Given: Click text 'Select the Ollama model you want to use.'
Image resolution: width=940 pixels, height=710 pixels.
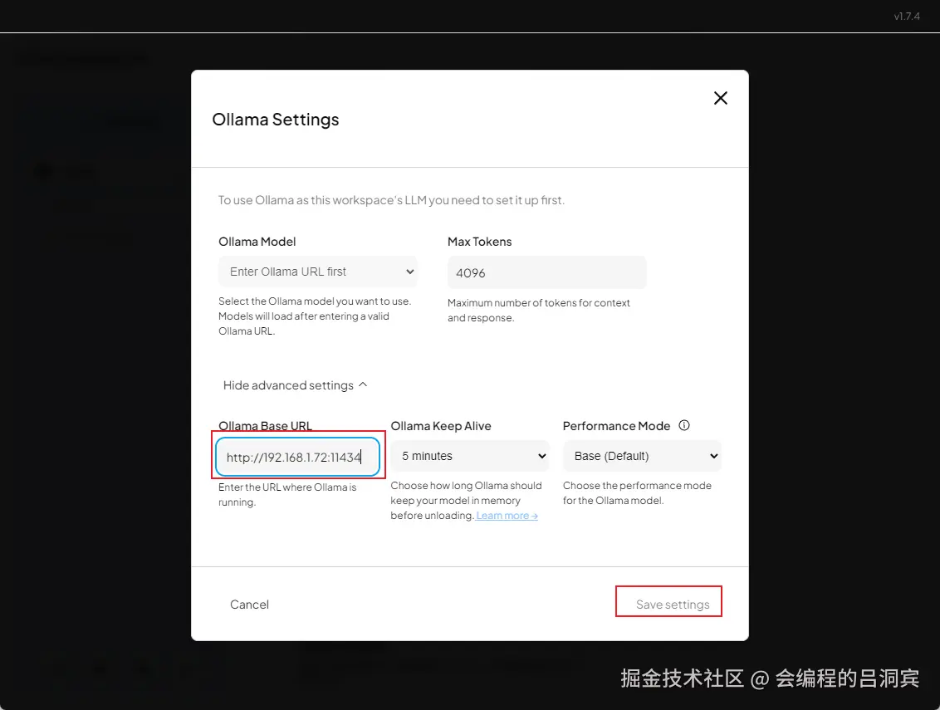Looking at the screenshot, I should point(315,301).
